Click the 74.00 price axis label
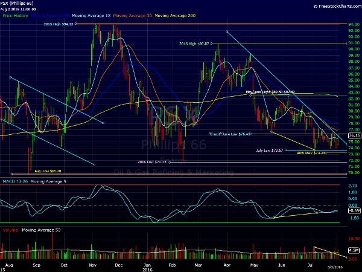The width and height of the screenshot is (362, 272). [x=354, y=148]
